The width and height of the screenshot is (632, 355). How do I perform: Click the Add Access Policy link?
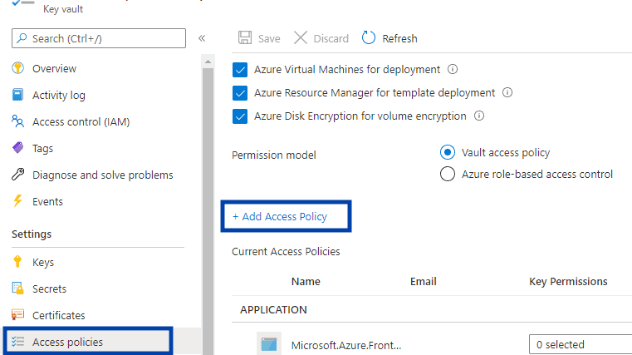pos(280,217)
